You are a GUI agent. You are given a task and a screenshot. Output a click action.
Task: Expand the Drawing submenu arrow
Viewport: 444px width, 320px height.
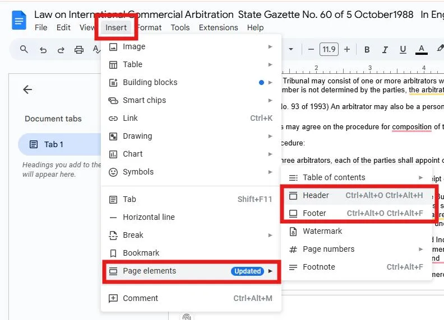click(x=270, y=137)
